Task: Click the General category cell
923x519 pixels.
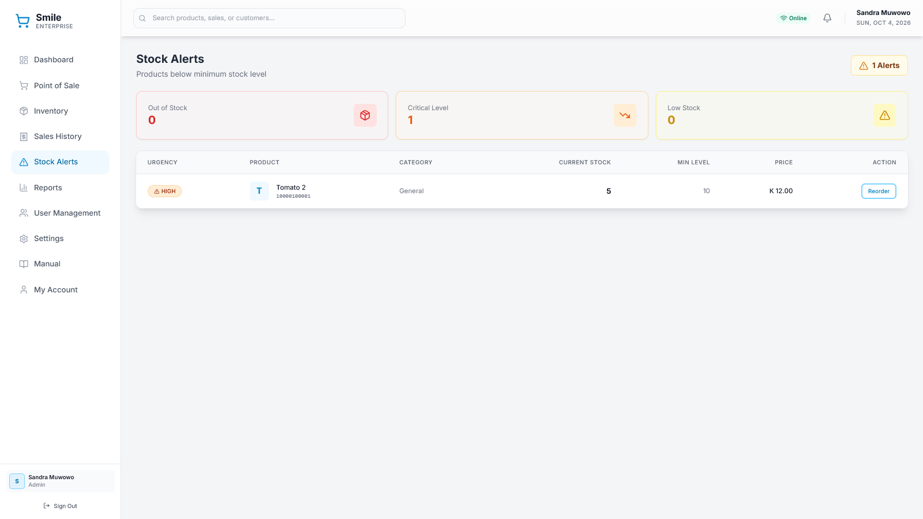Action: tap(411, 191)
